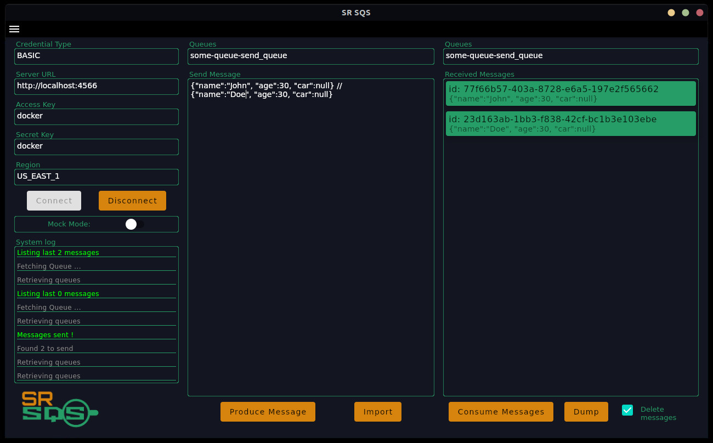Focus the Server URL input field

(97, 86)
